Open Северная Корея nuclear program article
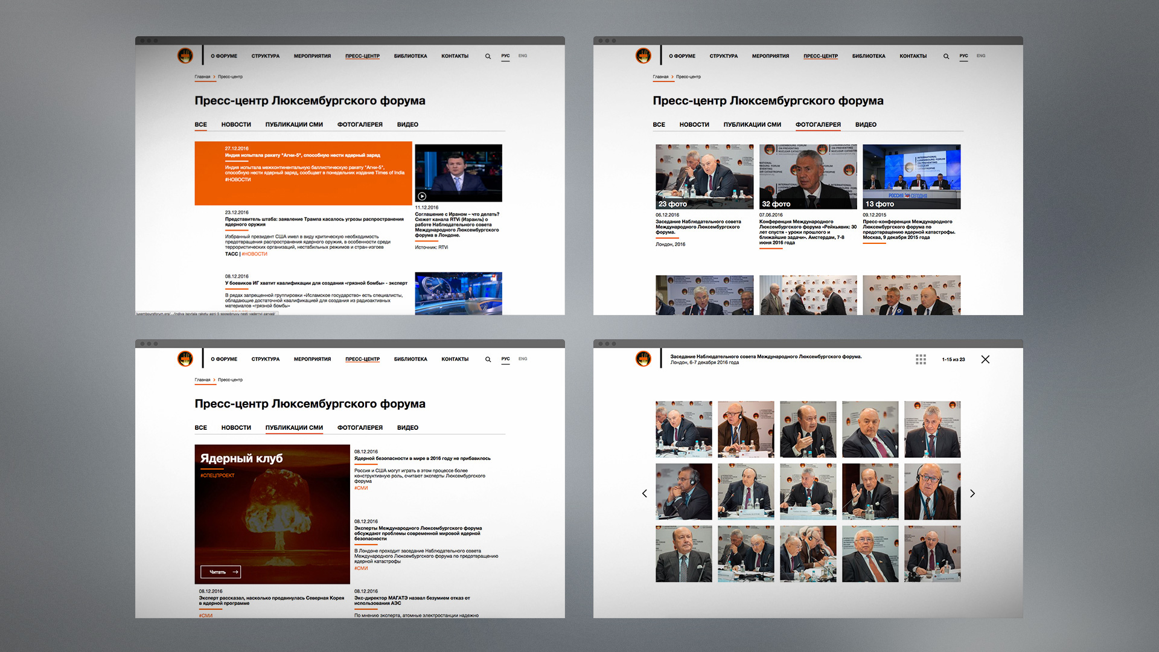This screenshot has height=652, width=1159. point(272,601)
